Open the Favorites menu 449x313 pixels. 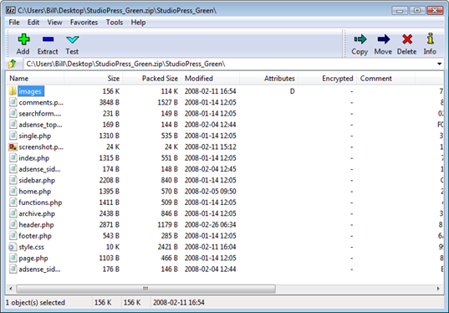tap(84, 23)
